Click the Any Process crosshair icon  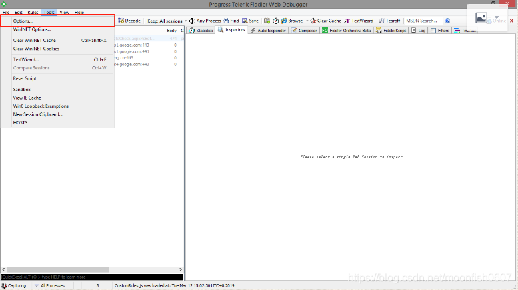[192, 21]
